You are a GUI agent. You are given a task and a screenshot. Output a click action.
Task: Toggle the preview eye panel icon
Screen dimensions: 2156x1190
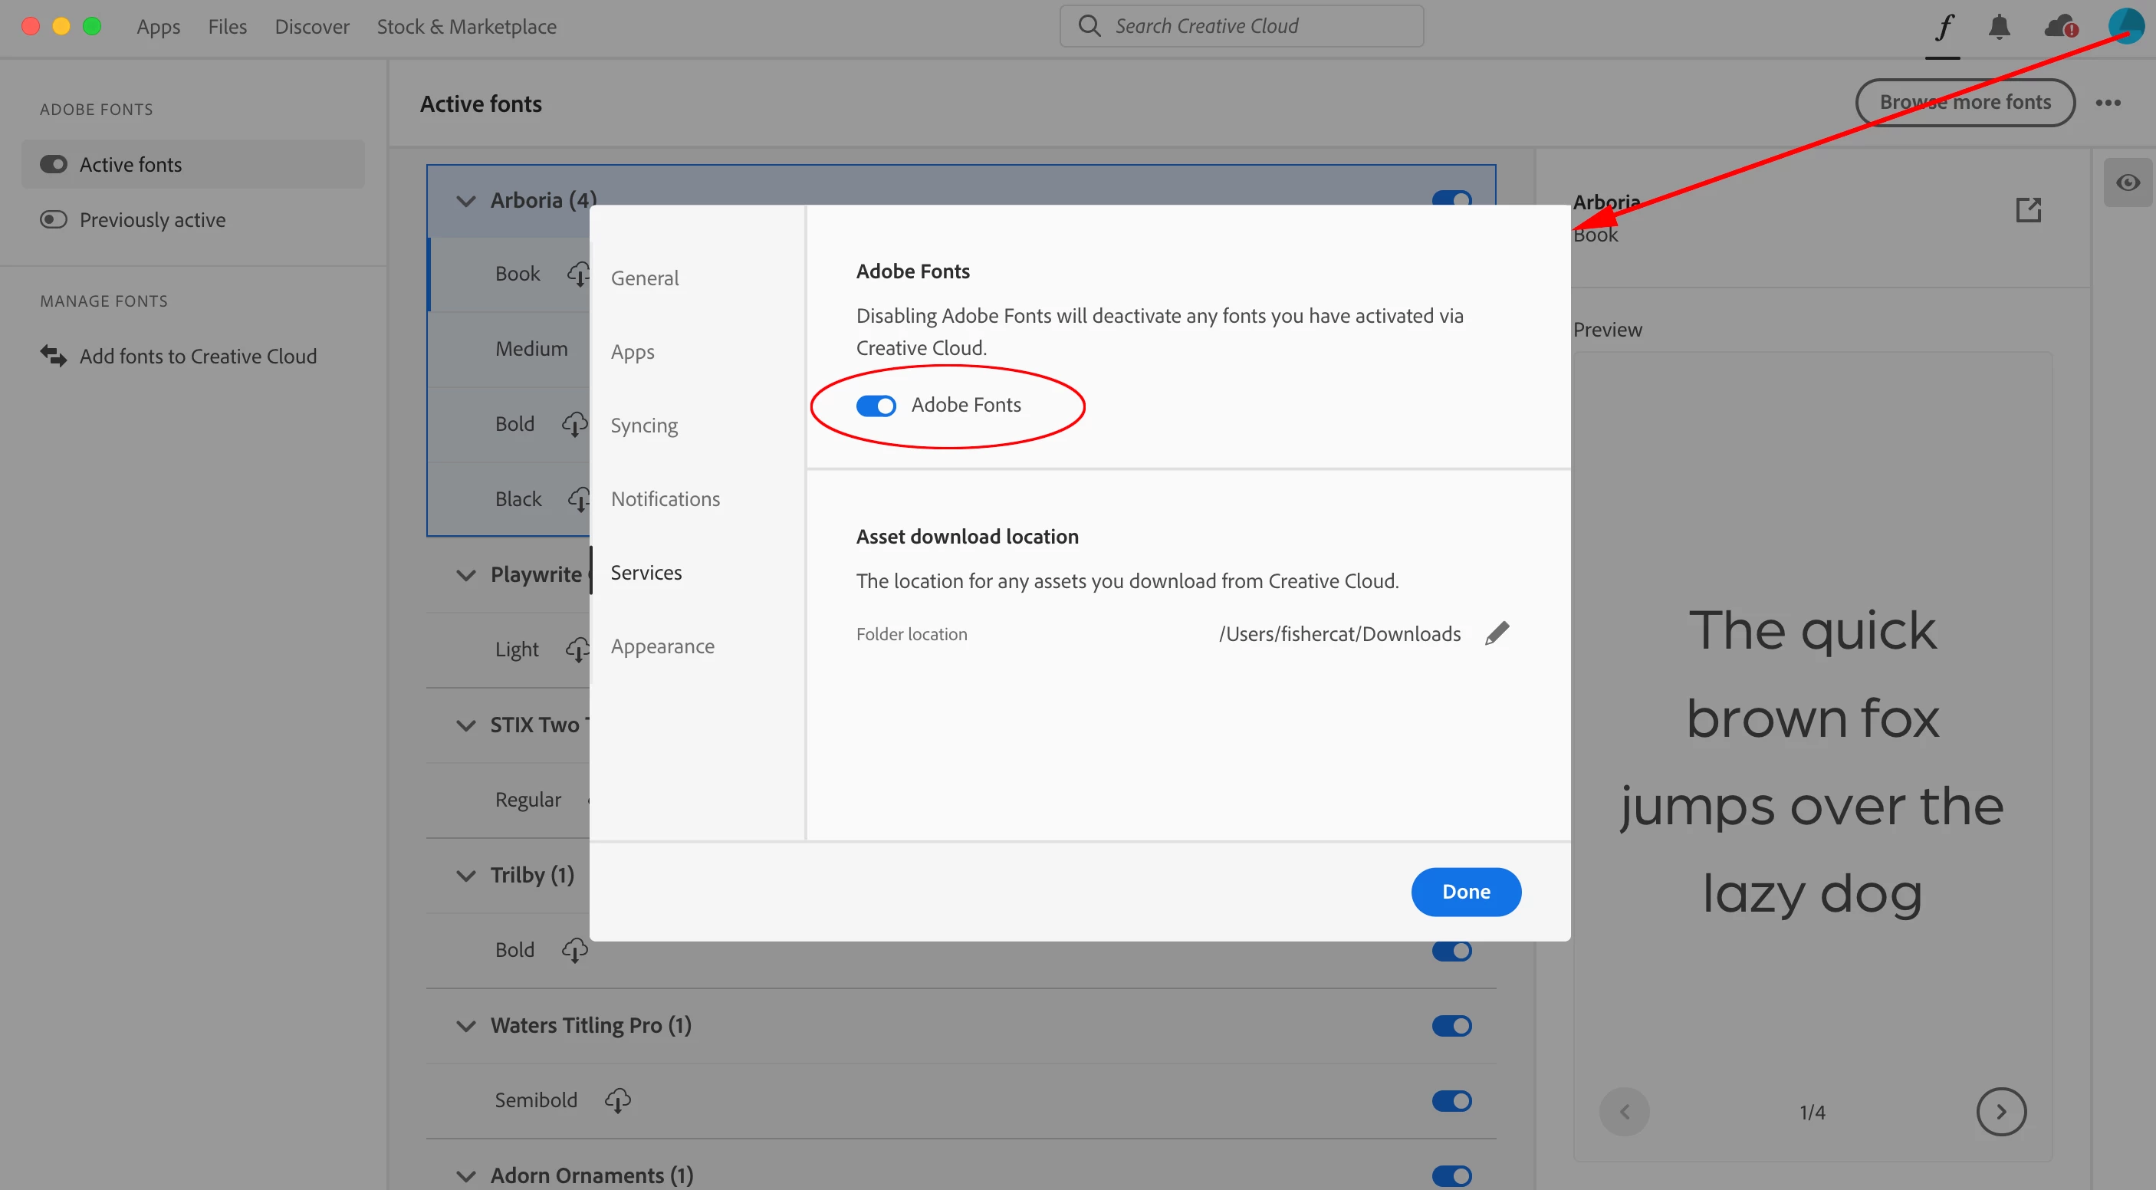coord(2128,182)
